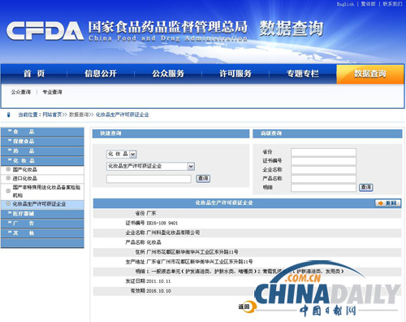Focus the 产品名称 input field
The height and width of the screenshot is (322, 406).
pyautogui.click(x=323, y=179)
